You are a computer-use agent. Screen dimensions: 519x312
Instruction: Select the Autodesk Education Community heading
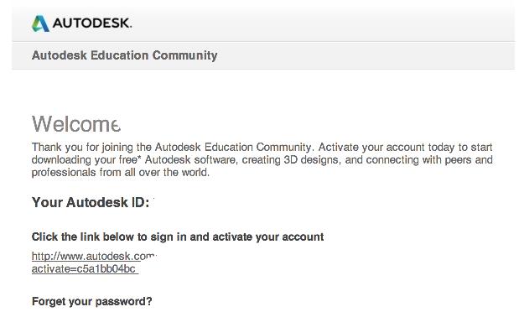point(124,55)
